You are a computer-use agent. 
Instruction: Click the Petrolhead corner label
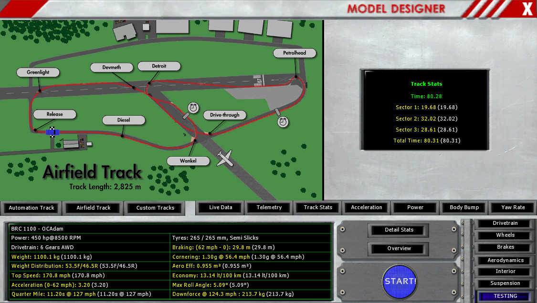(295, 53)
